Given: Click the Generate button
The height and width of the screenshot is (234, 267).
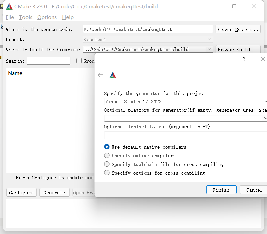Looking at the screenshot, I should click(54, 193).
